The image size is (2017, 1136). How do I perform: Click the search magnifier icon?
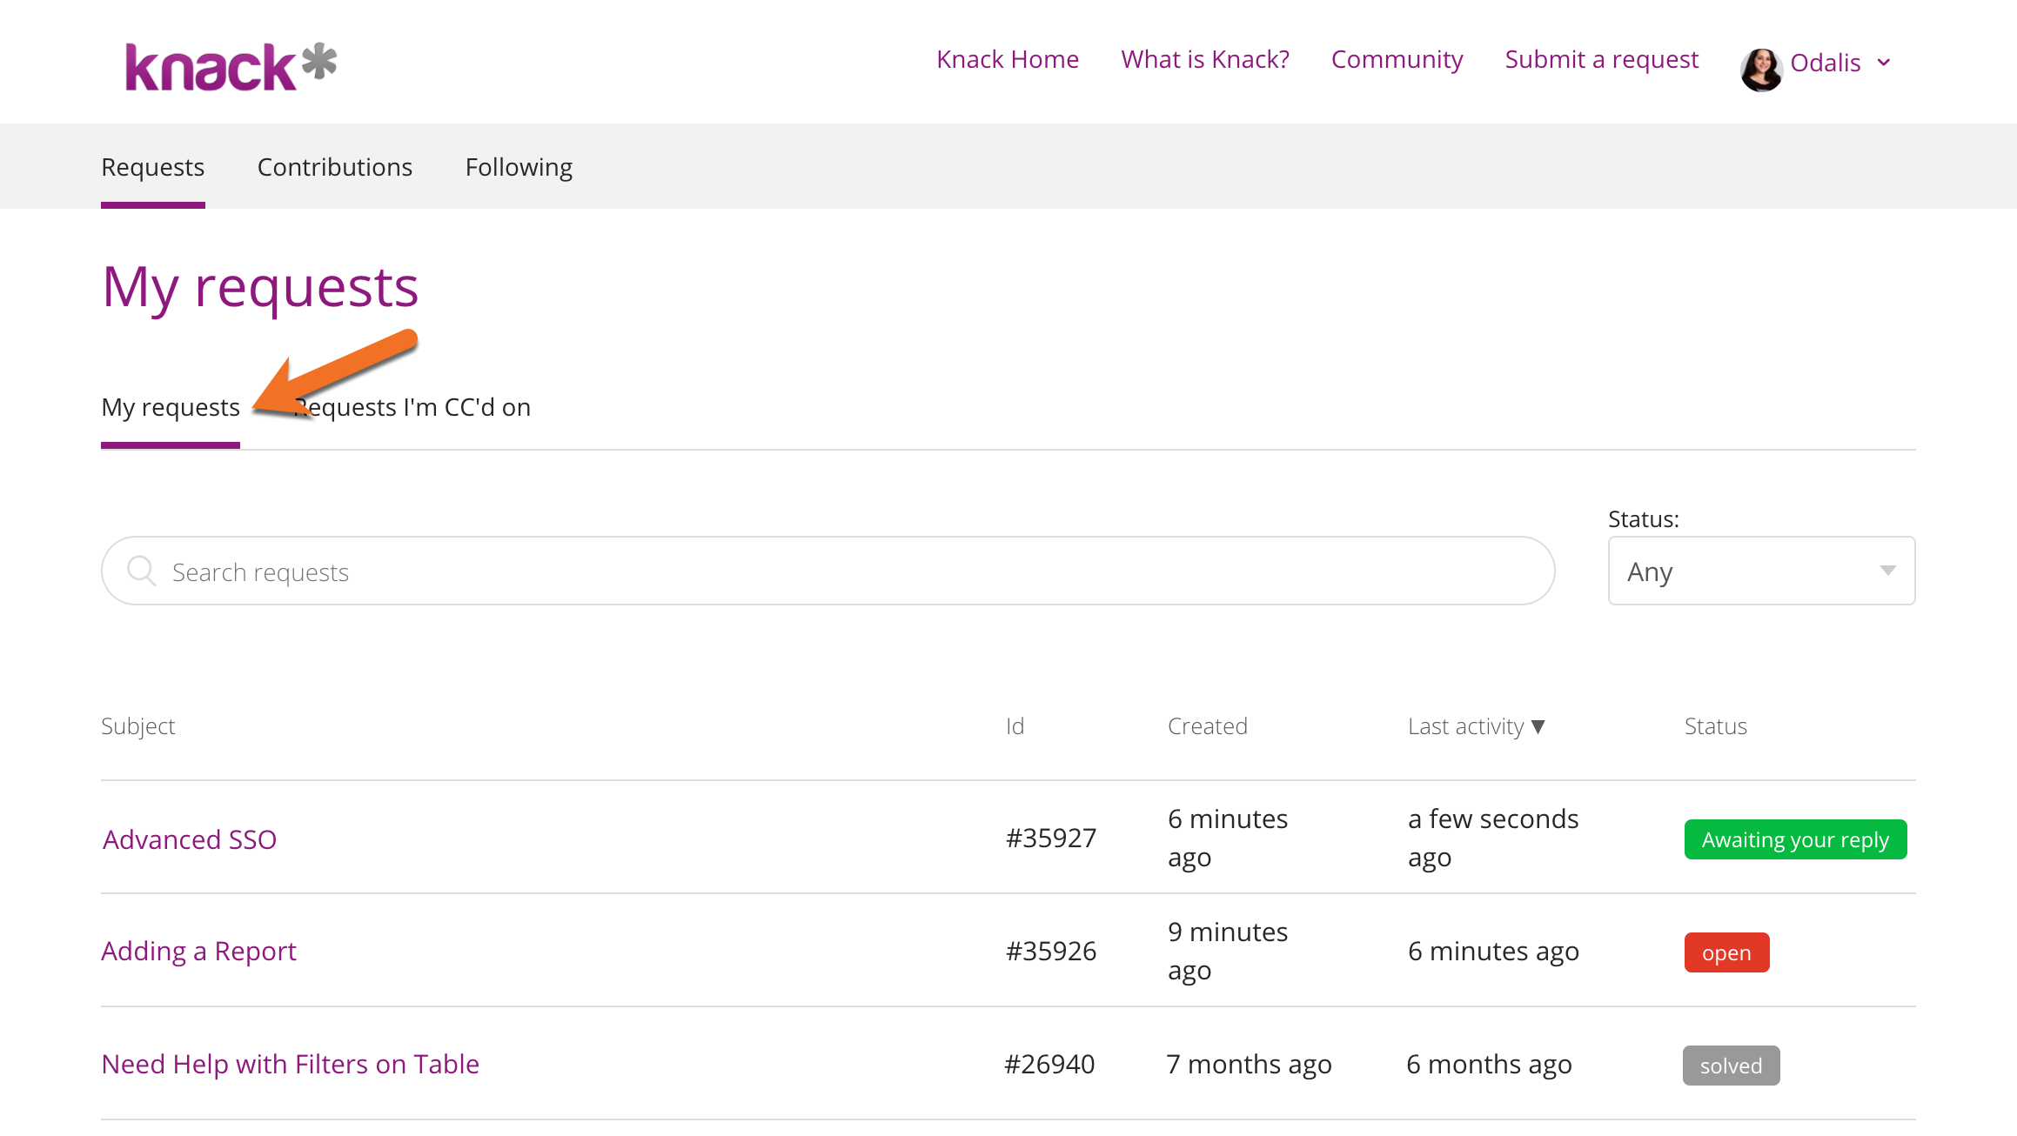tap(141, 571)
